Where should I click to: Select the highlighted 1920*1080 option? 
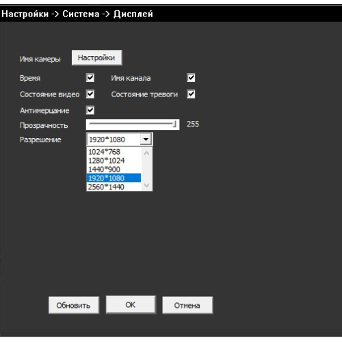[x=114, y=178]
